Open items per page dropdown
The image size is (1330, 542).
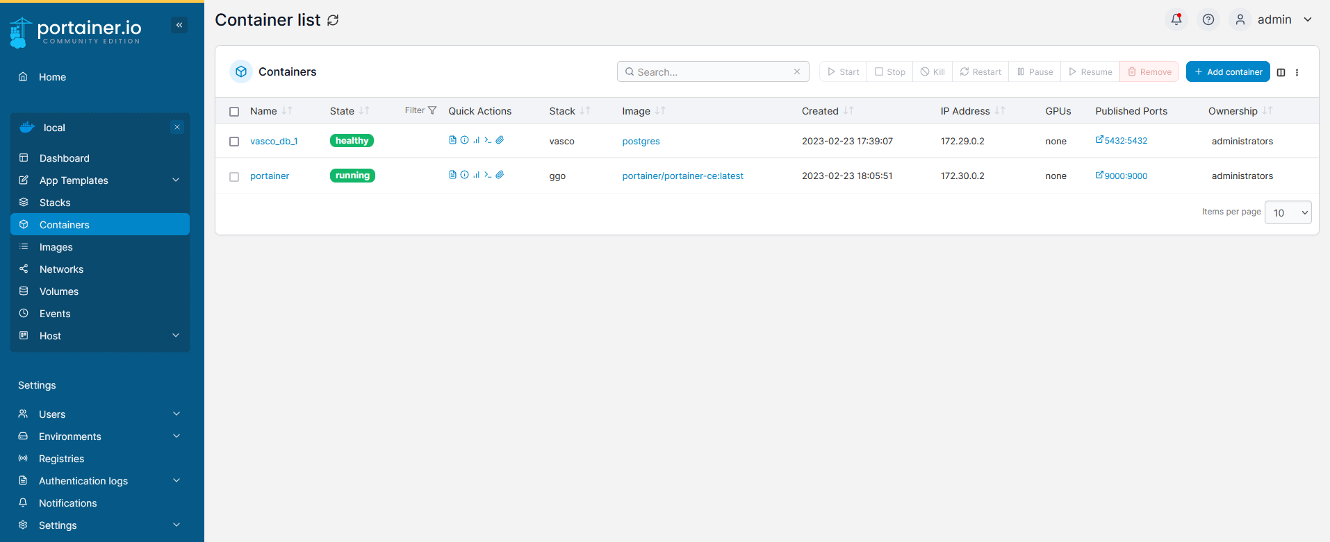pyautogui.click(x=1288, y=213)
